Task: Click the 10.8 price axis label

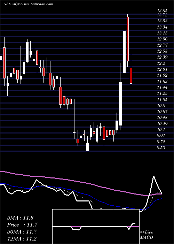Action: pyautogui.click(x=161, y=106)
